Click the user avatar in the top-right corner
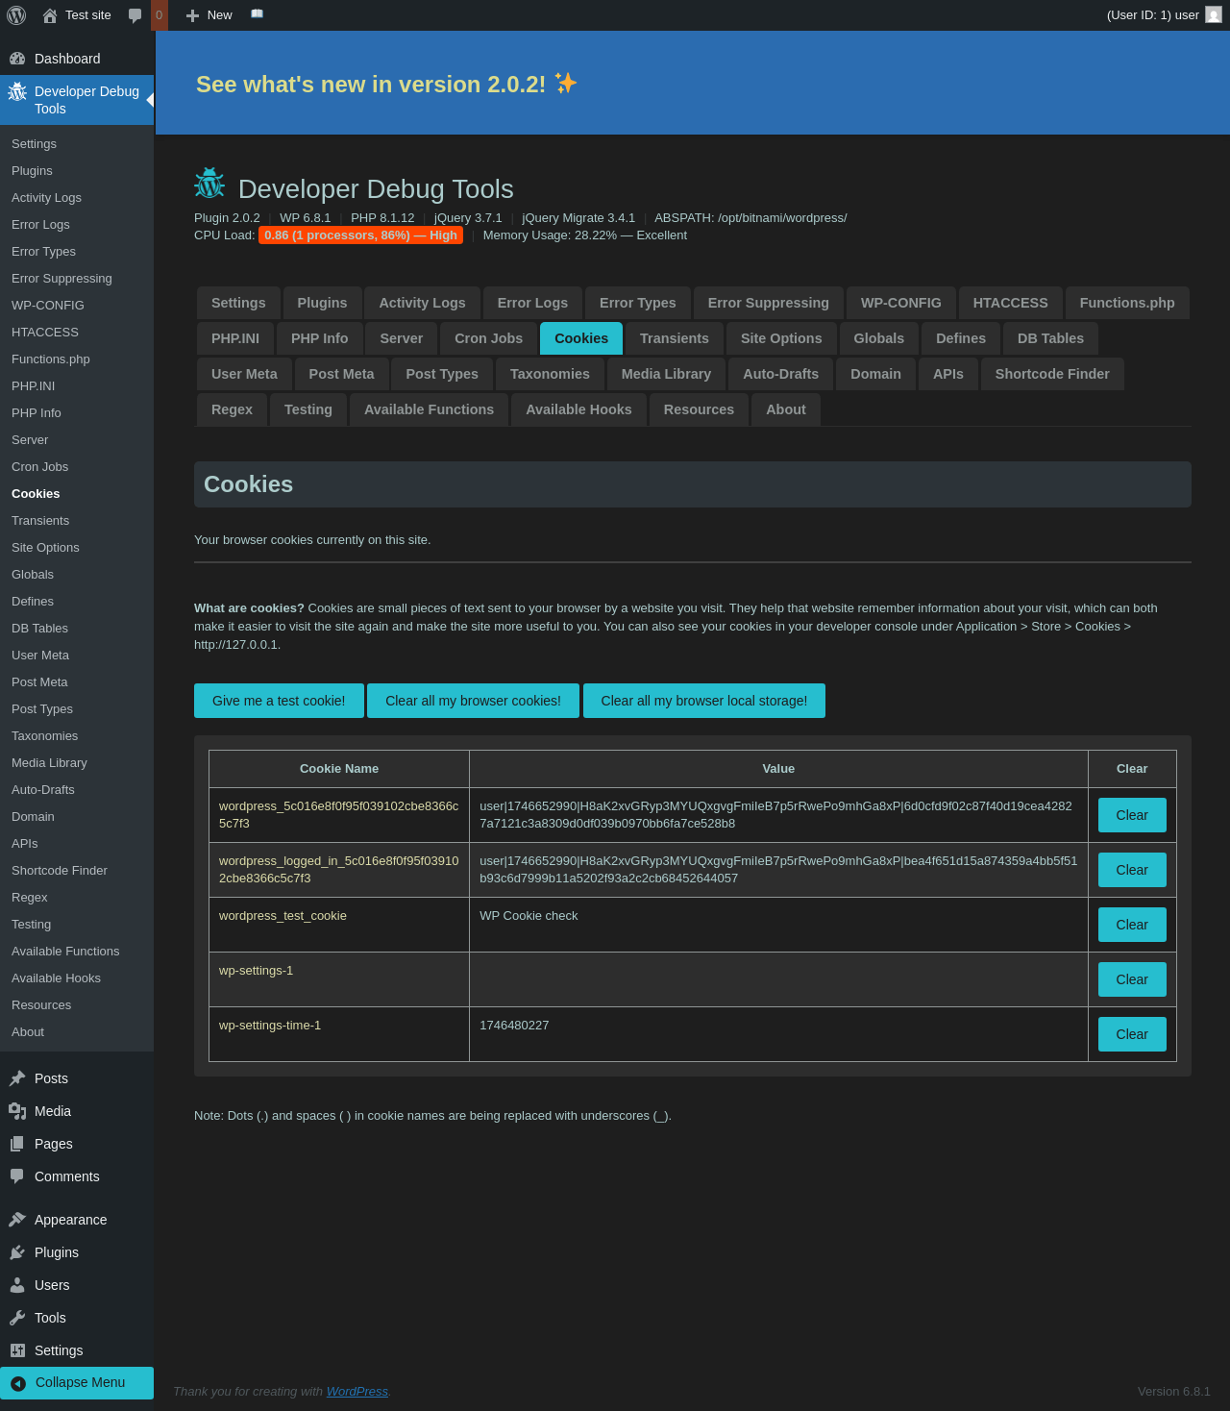Viewport: 1230px width, 1411px height. click(x=1214, y=15)
